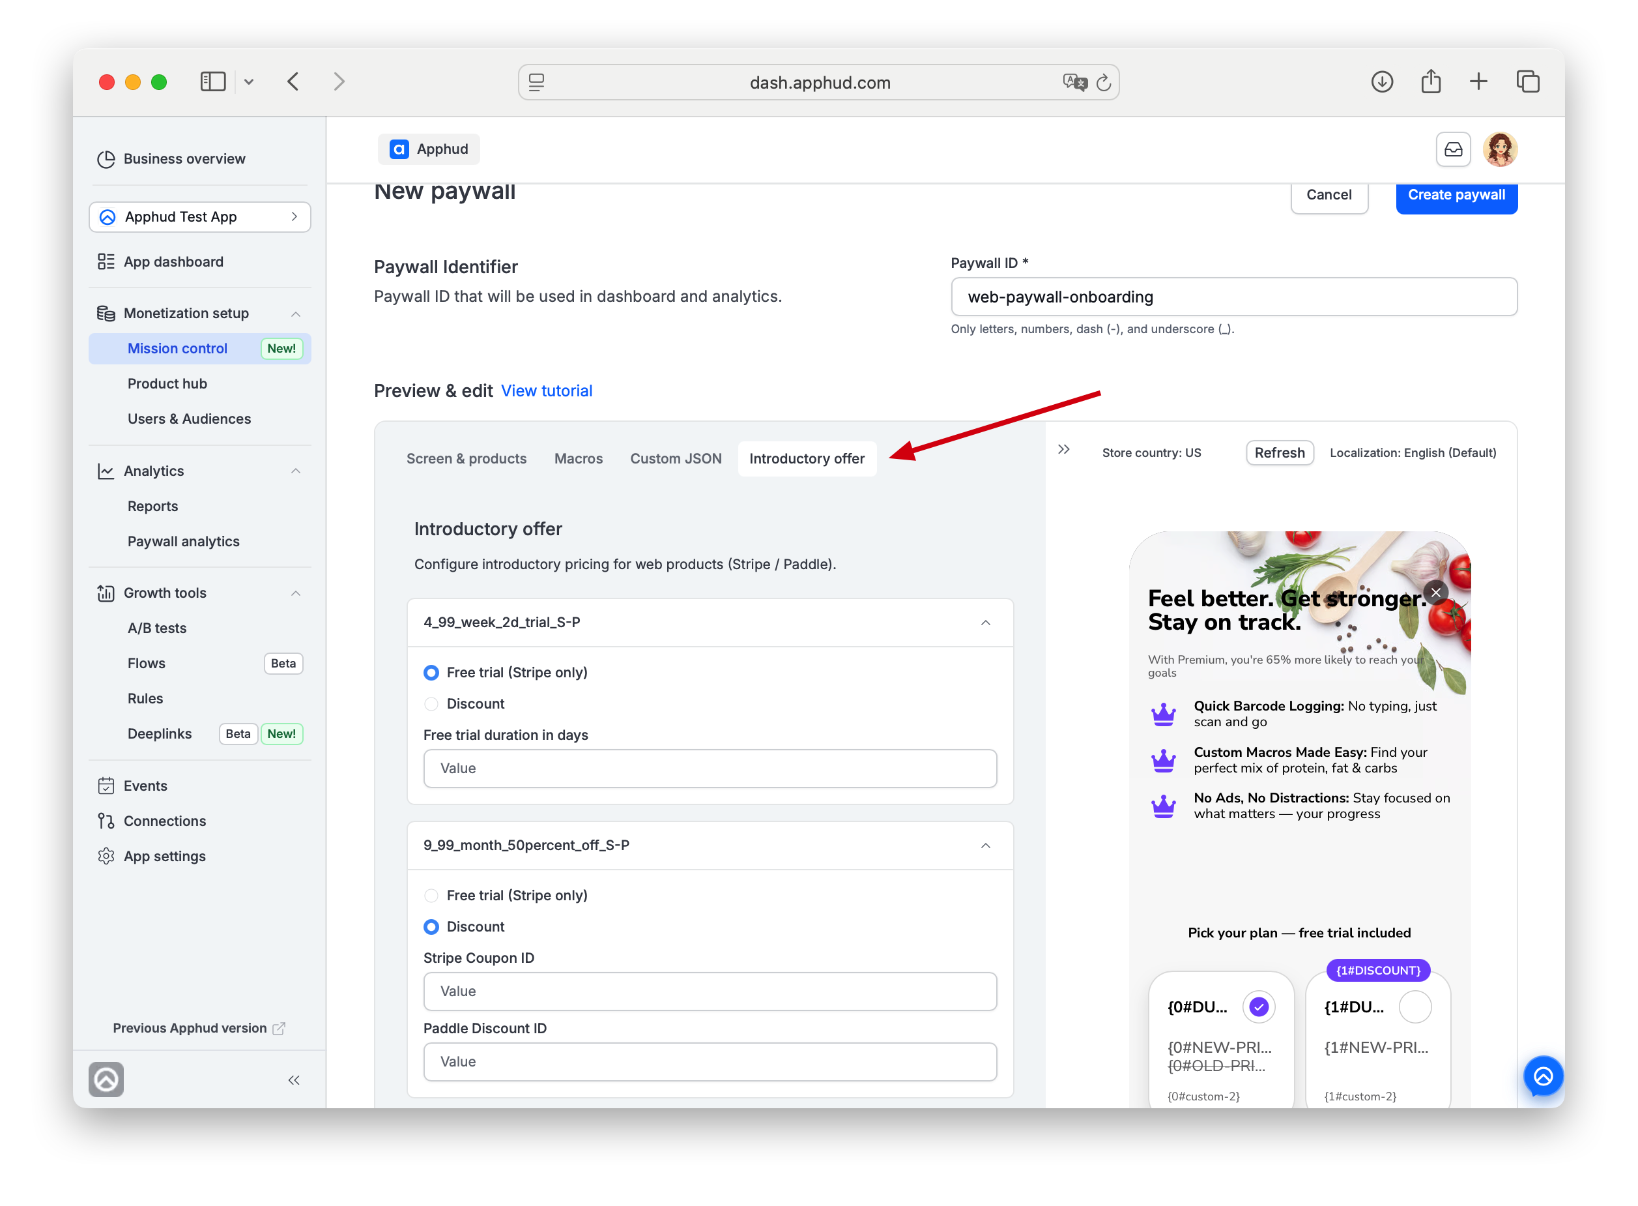Open a new tab with plus icon
The height and width of the screenshot is (1206, 1638).
[1478, 81]
